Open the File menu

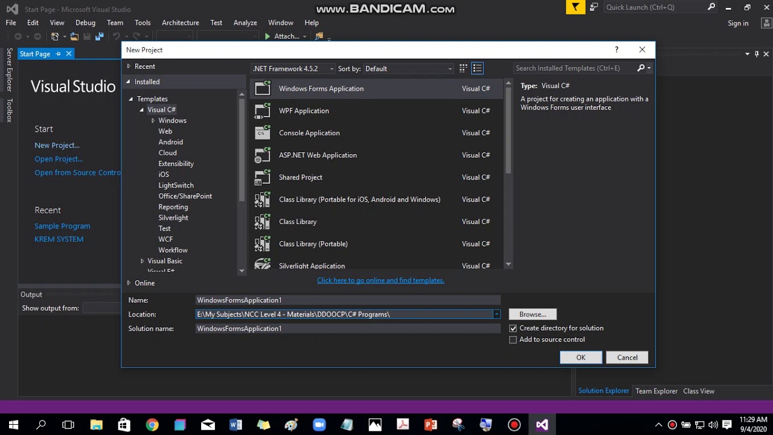click(x=11, y=23)
